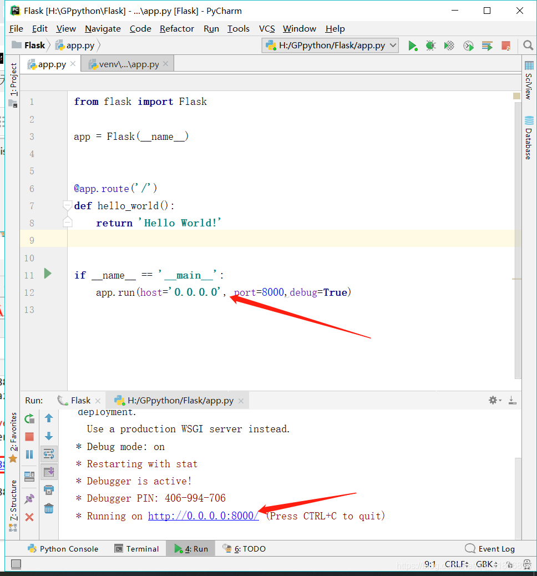Open the Project tool window
Viewport: 537px width, 576px height.
[x=13, y=84]
